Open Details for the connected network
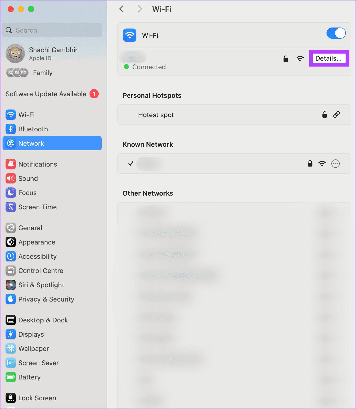The image size is (356, 409). click(329, 58)
